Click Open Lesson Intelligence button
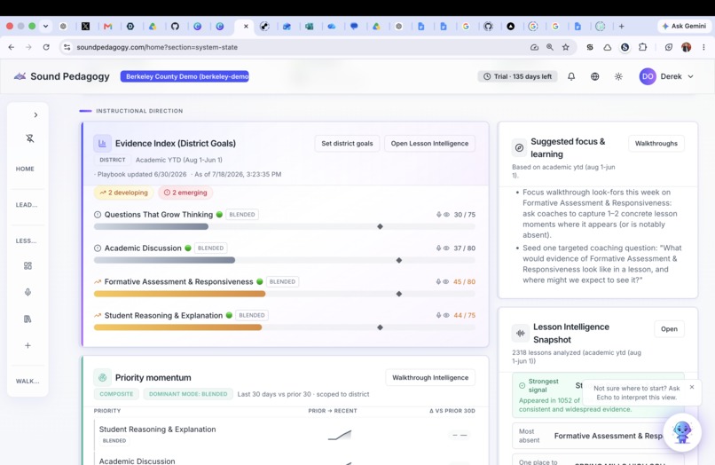The height and width of the screenshot is (465, 715). point(429,143)
